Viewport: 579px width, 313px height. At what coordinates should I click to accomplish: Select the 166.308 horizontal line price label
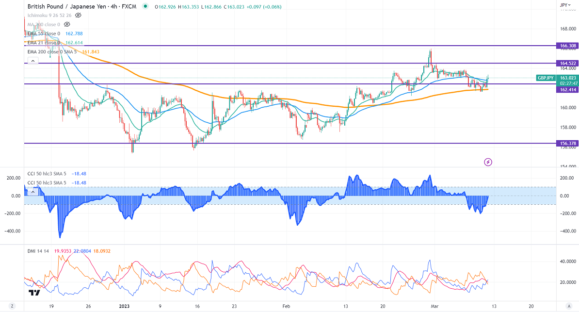click(567, 46)
